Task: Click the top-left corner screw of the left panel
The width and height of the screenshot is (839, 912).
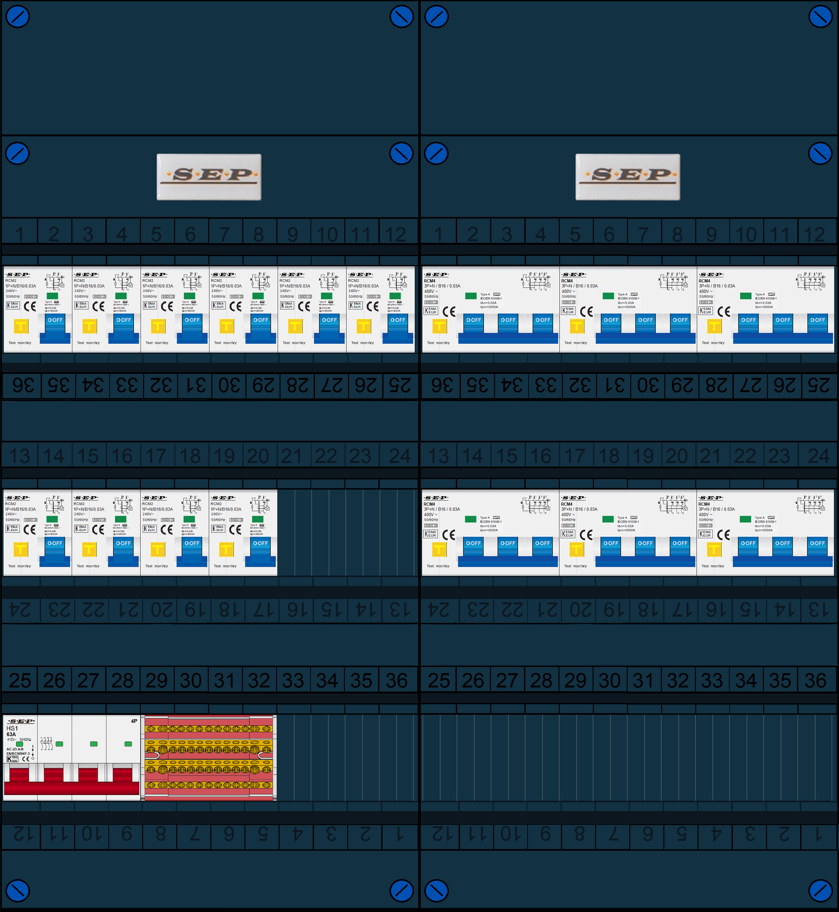Action: pyautogui.click(x=17, y=16)
